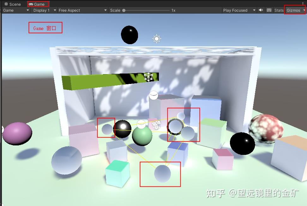Toggle the Stats overlay button
This screenshot has height=206, width=307.
tap(279, 10)
